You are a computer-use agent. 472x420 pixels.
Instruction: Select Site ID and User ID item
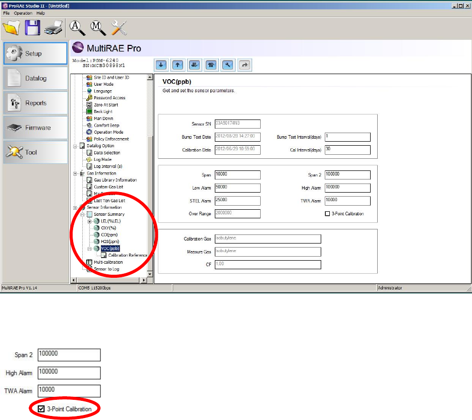point(111,77)
